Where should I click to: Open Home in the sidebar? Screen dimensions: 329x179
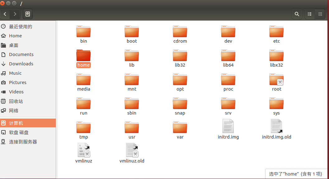coord(28,36)
